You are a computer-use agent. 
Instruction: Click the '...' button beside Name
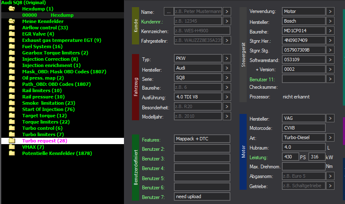(169, 11)
